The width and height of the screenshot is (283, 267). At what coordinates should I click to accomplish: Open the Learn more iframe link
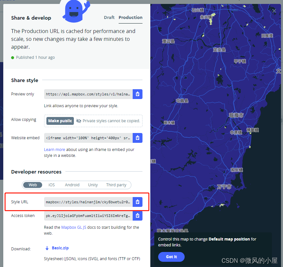[x=55, y=150]
